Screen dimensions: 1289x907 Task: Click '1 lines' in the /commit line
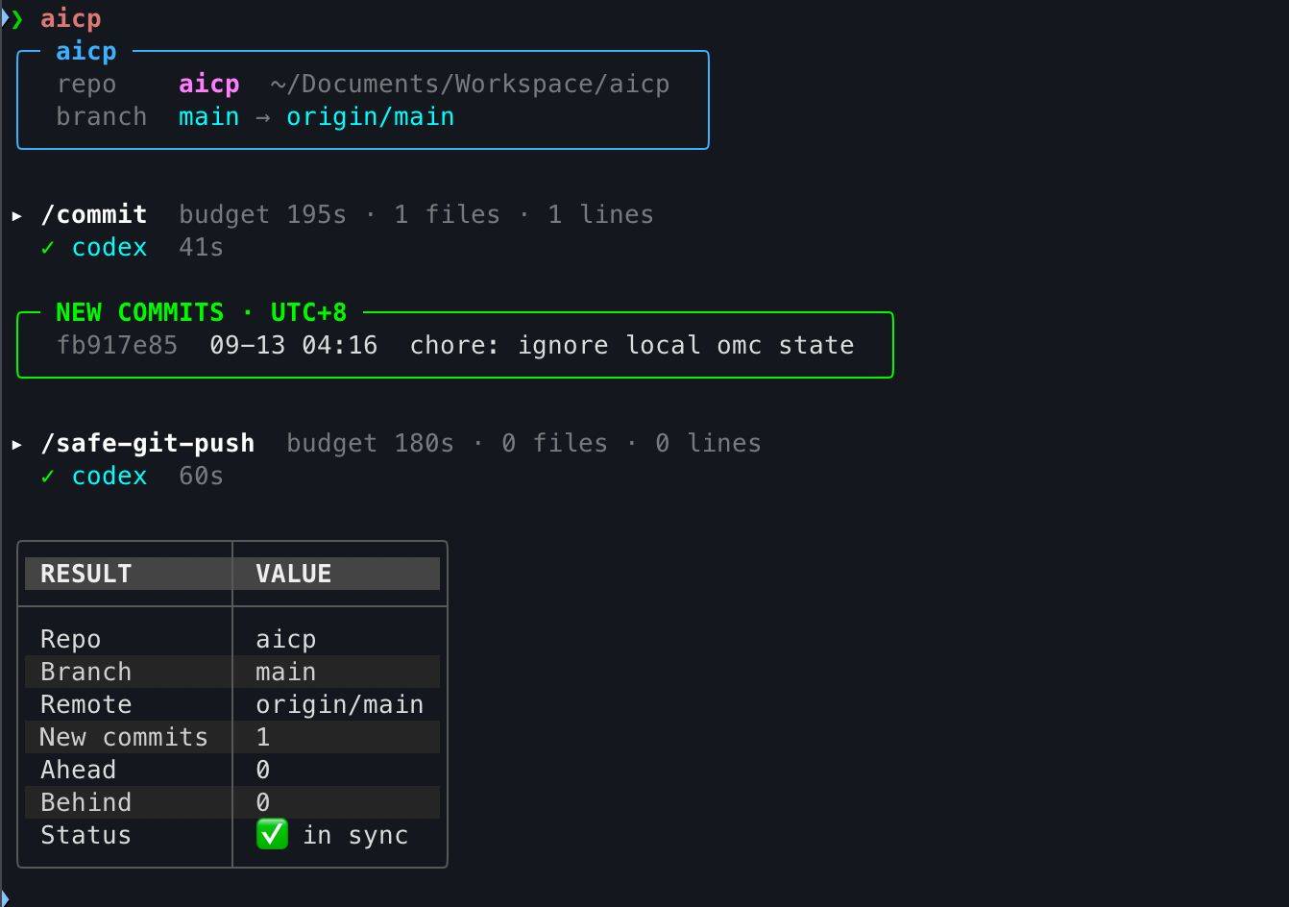click(x=600, y=214)
